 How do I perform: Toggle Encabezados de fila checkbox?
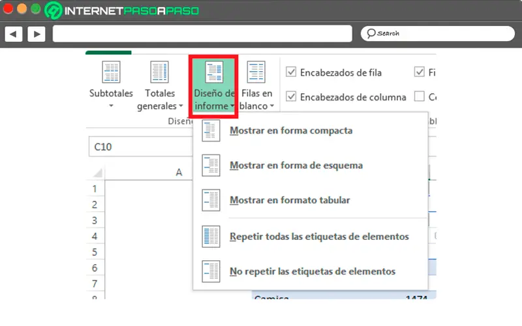click(291, 72)
